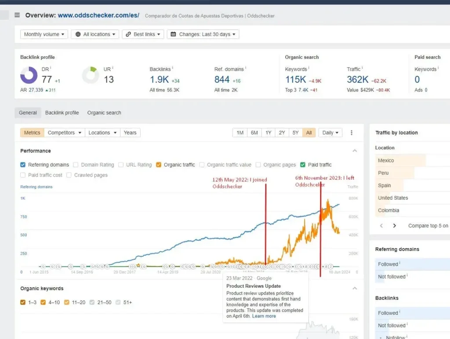Click the Mexico traffic bar row

[x=412, y=160]
